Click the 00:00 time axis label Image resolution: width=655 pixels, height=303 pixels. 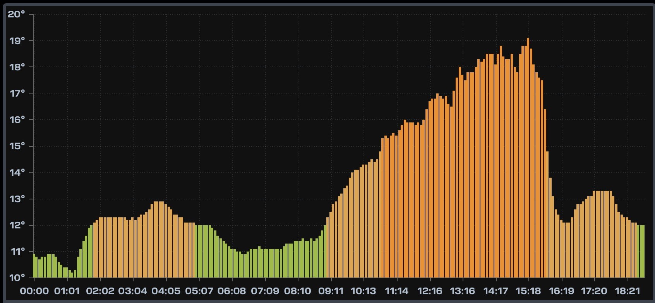34,291
